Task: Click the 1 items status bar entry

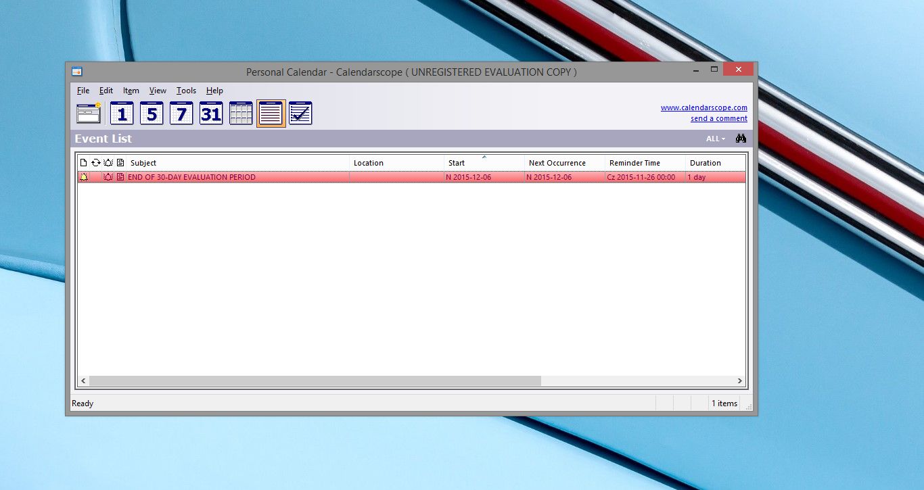Action: coord(724,403)
